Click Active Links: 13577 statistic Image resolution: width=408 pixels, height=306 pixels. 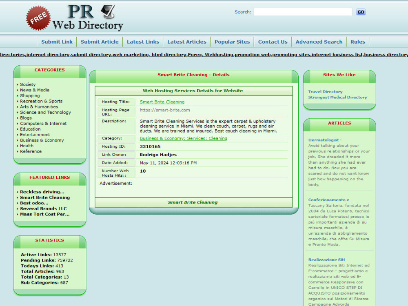pyautogui.click(x=44, y=255)
